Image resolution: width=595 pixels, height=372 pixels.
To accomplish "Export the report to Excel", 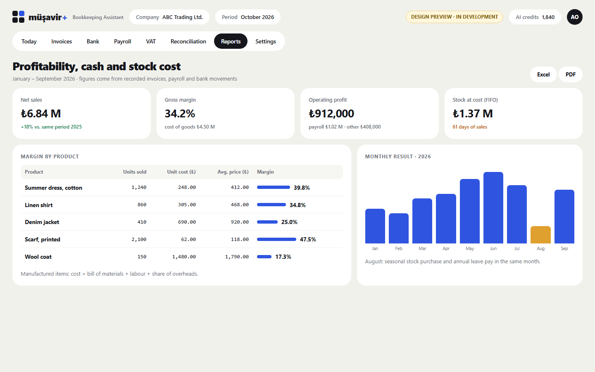I will click(x=543, y=74).
